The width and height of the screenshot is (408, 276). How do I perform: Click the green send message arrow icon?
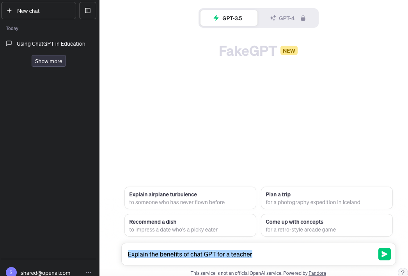tap(384, 254)
